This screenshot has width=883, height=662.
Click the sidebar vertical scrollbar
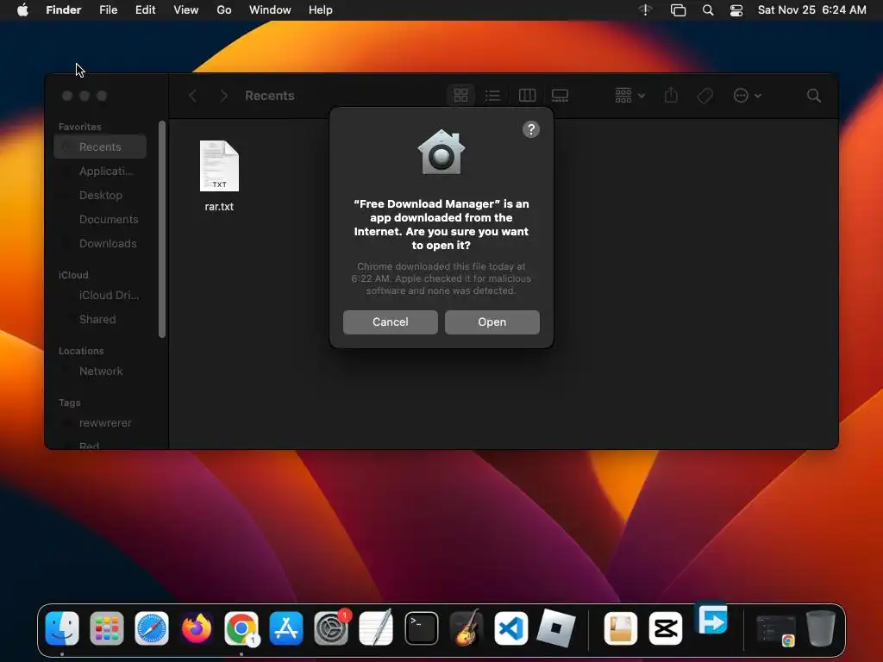tap(162, 228)
